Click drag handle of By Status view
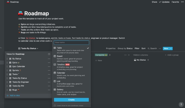185x108 pixels. 7,59
